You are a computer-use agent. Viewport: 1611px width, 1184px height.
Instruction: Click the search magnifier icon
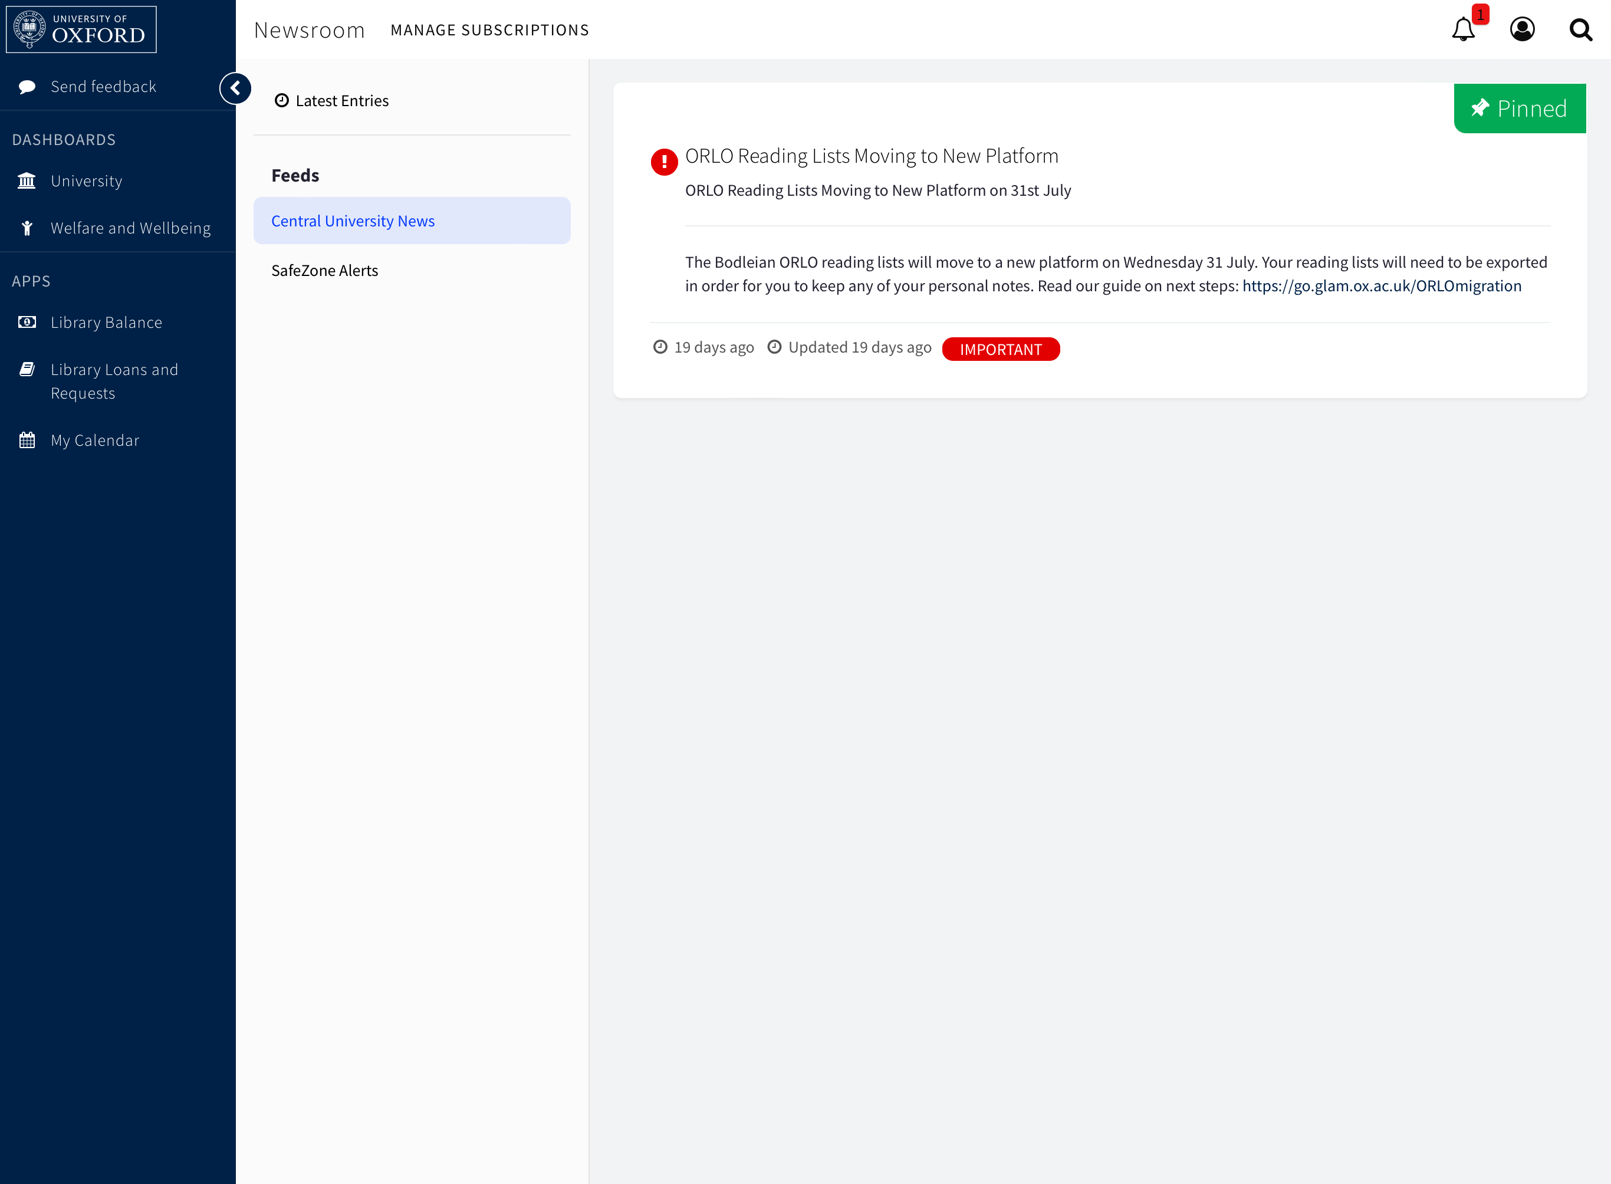point(1581,29)
